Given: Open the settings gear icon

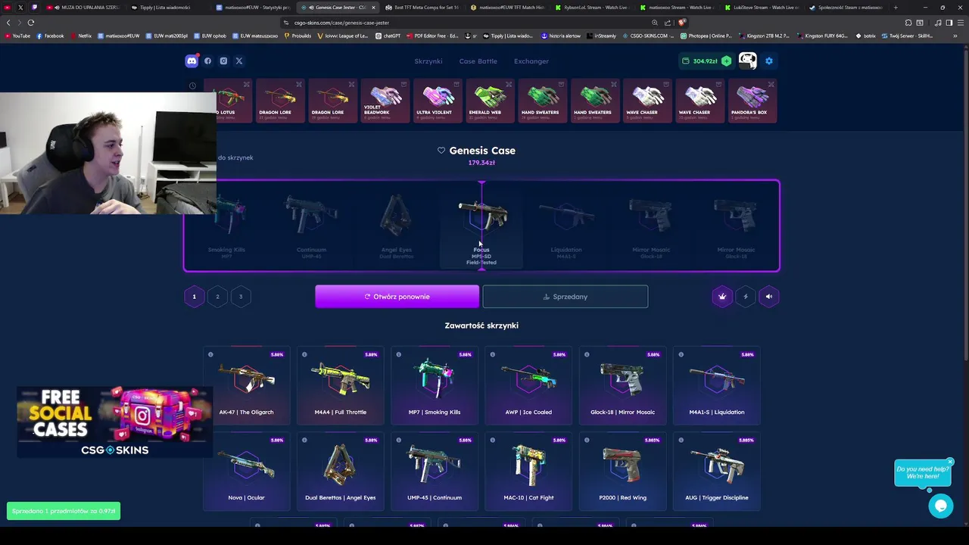Looking at the screenshot, I should [769, 61].
